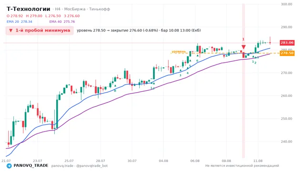Click the 23.07 date axis label

(38, 161)
